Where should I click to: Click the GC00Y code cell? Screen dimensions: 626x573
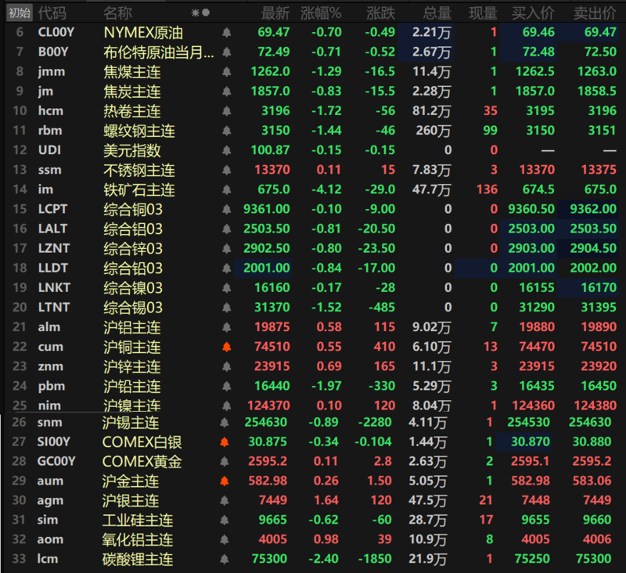tap(56, 461)
